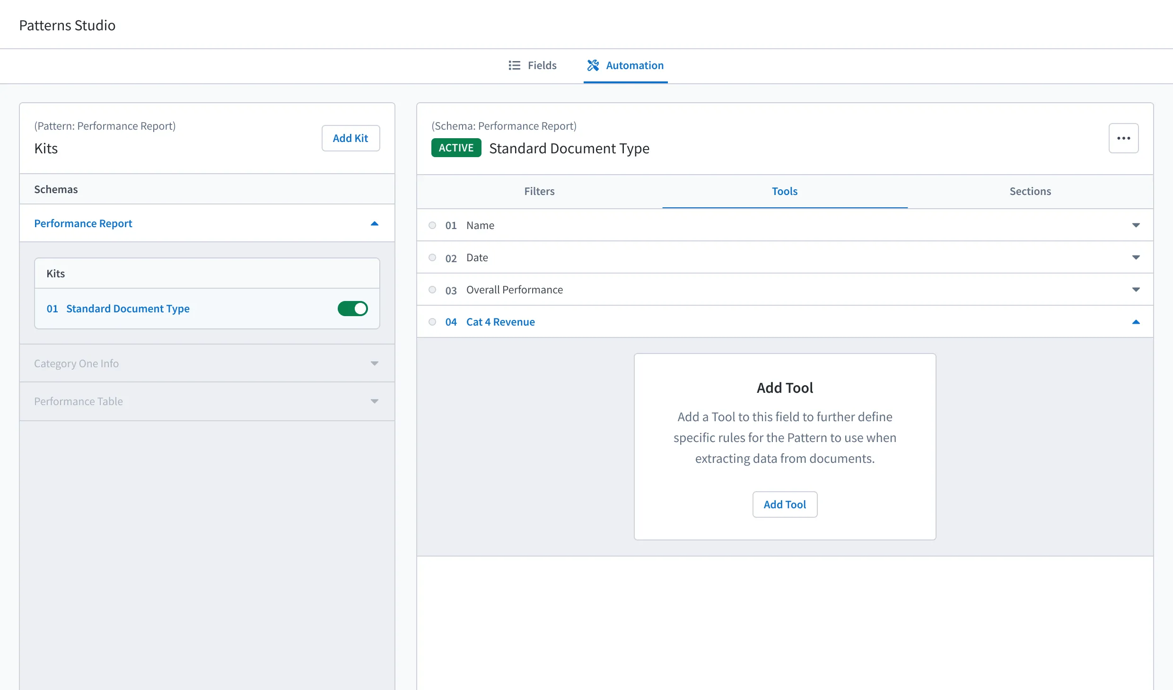Click the Add Kit button
The height and width of the screenshot is (690, 1173).
350,138
